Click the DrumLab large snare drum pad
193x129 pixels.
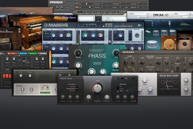[152, 44]
